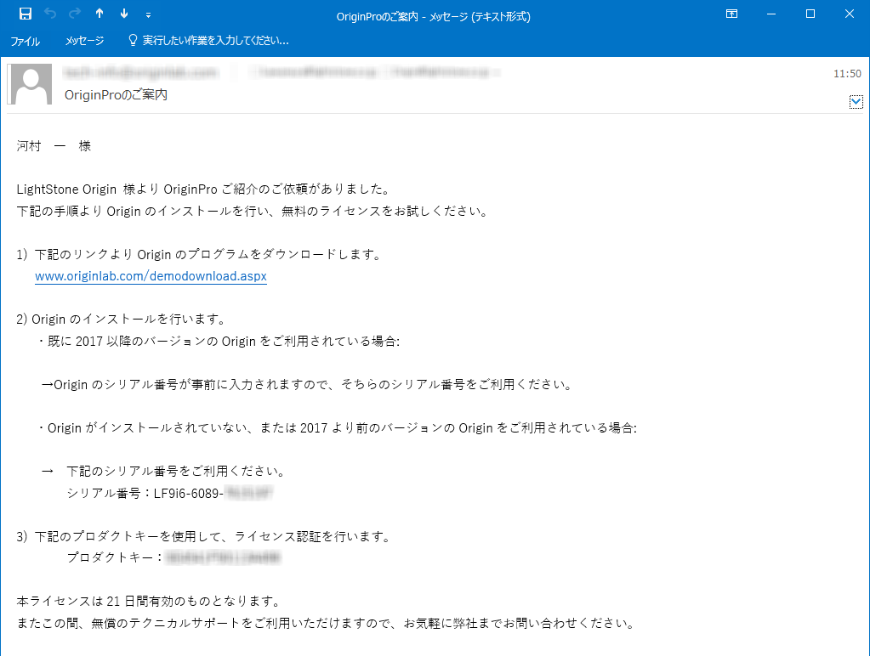Click the line 2) Origin のインストールを行います
870x656 pixels.
pos(122,320)
